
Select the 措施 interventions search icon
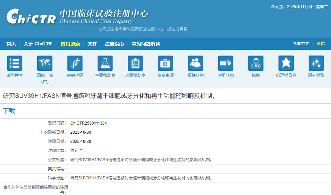(256, 63)
